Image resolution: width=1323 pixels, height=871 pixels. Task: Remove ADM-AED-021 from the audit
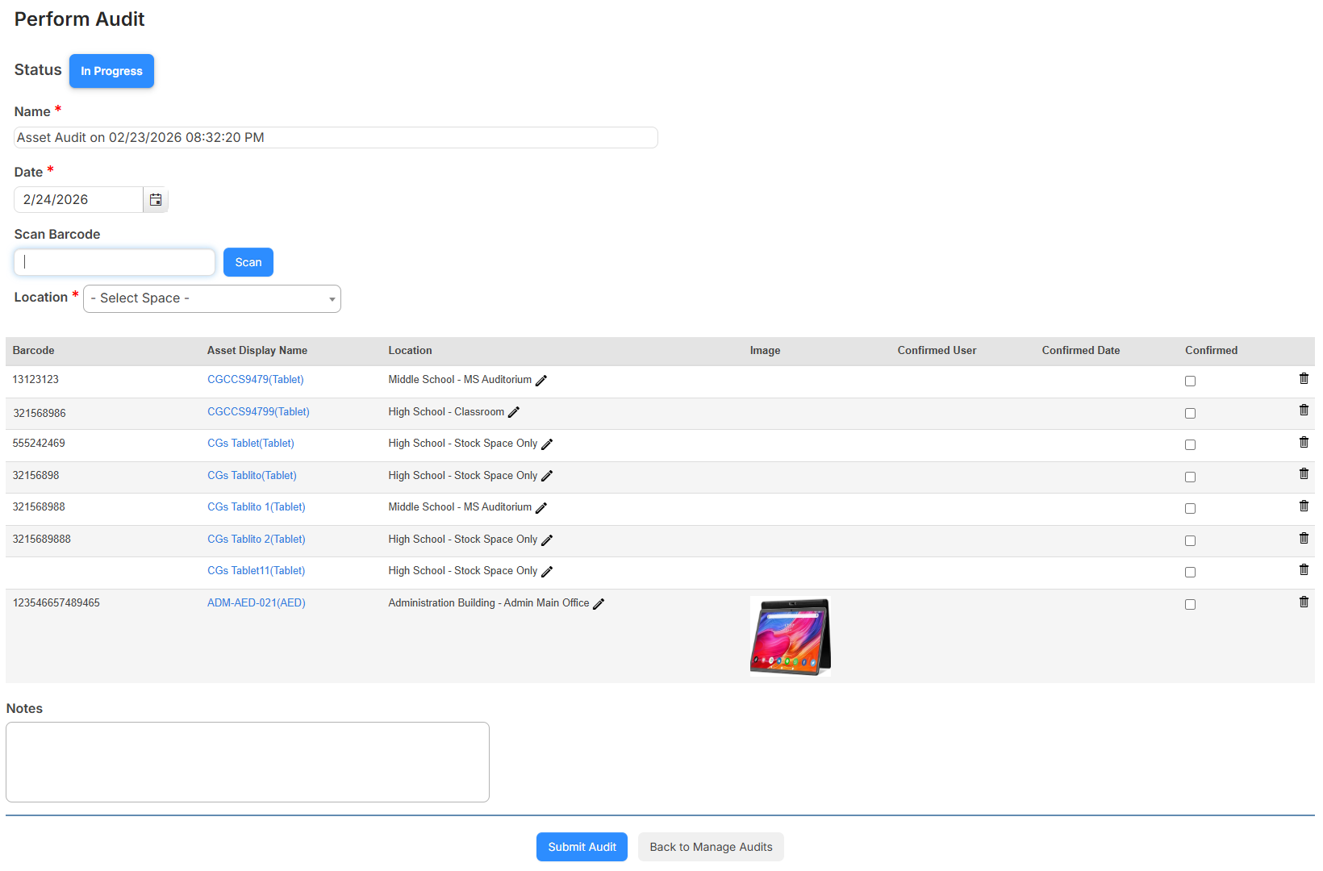point(1304,601)
